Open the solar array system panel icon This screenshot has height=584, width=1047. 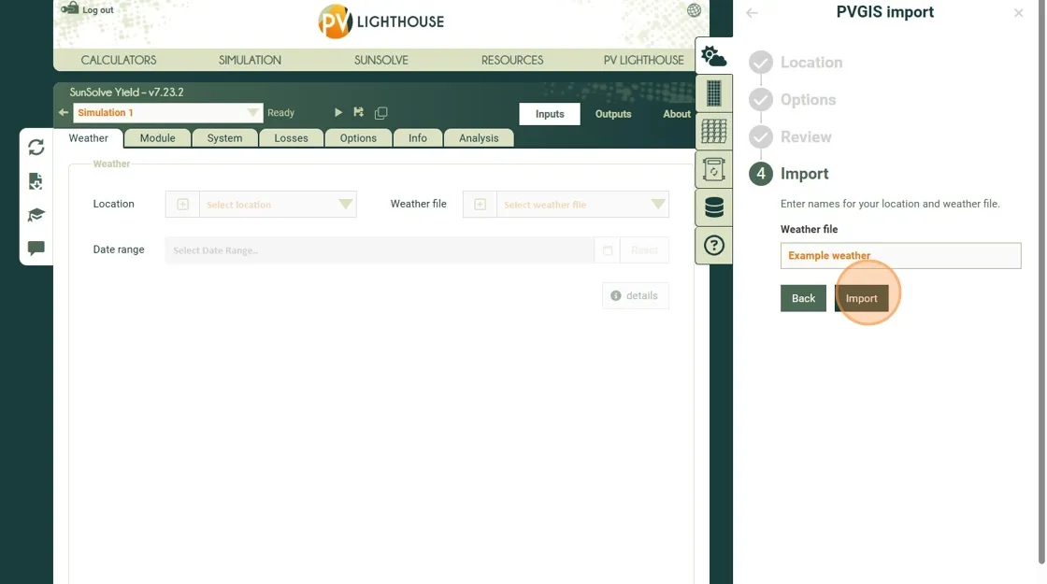pos(714,132)
